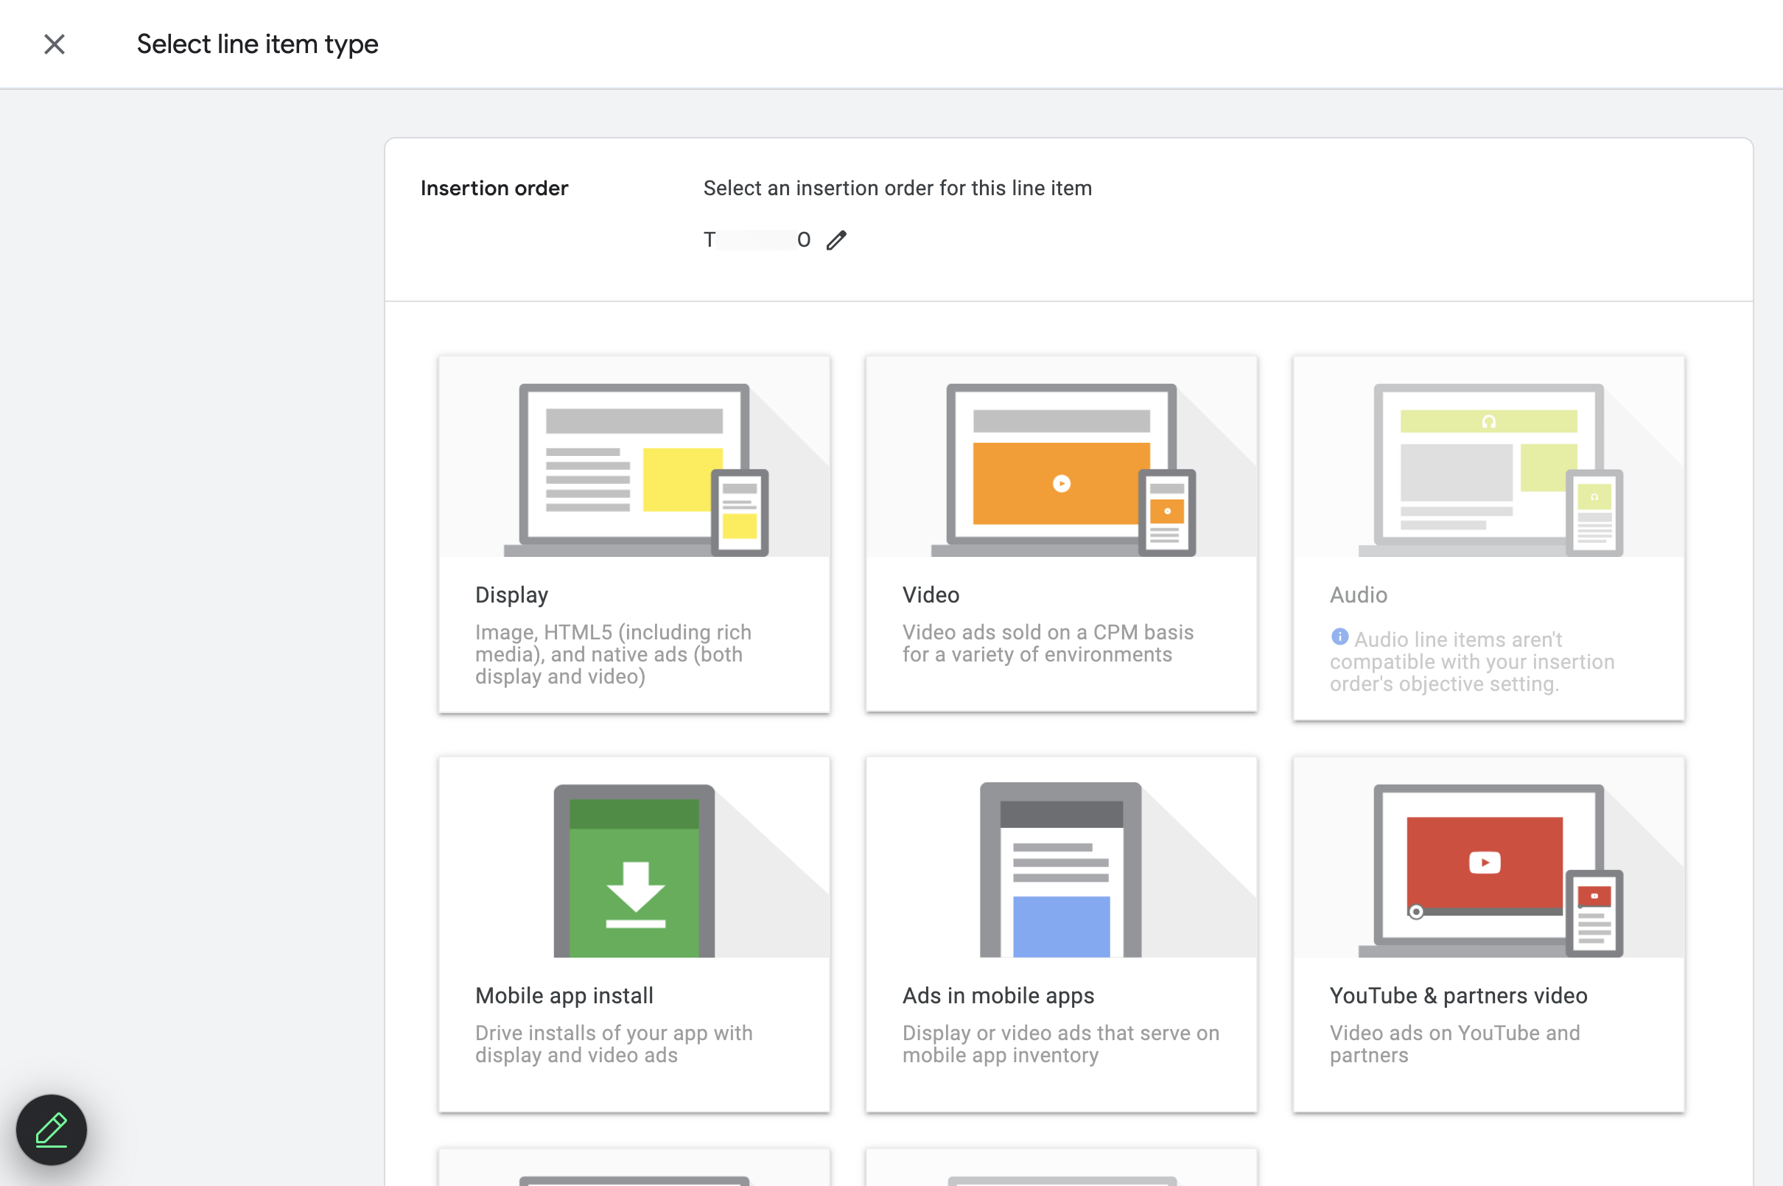
Task: Click the Video orange player illustration
Action: click(1060, 483)
